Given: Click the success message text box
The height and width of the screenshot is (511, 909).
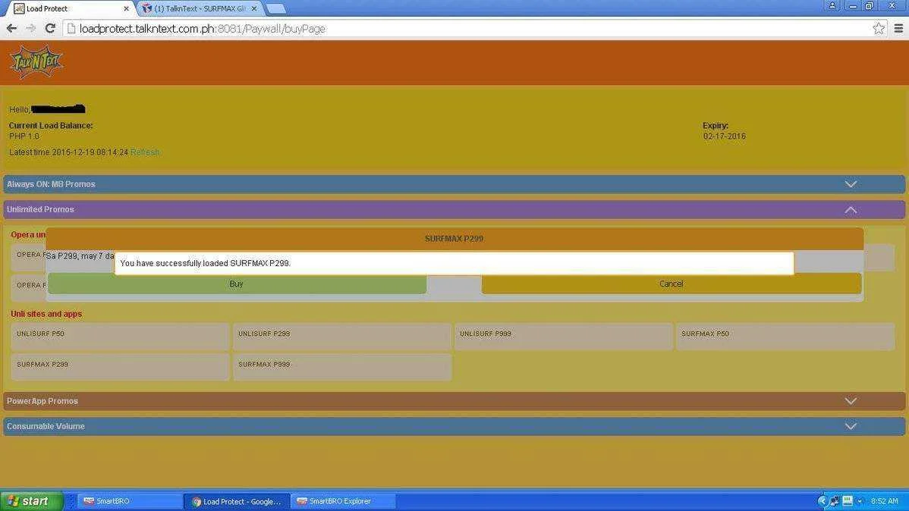Looking at the screenshot, I should (454, 263).
